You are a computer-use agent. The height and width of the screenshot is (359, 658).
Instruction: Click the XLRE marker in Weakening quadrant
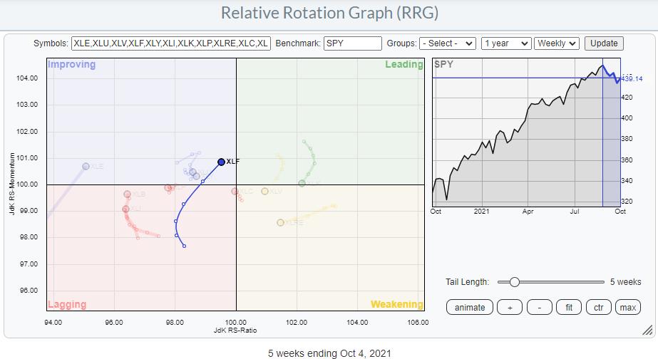(281, 223)
